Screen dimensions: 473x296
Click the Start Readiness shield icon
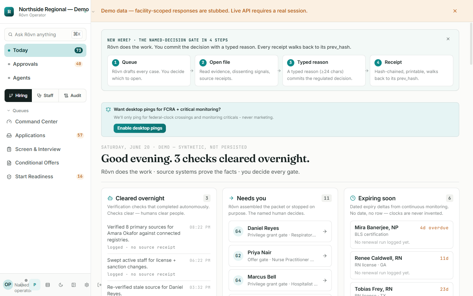click(x=9, y=177)
